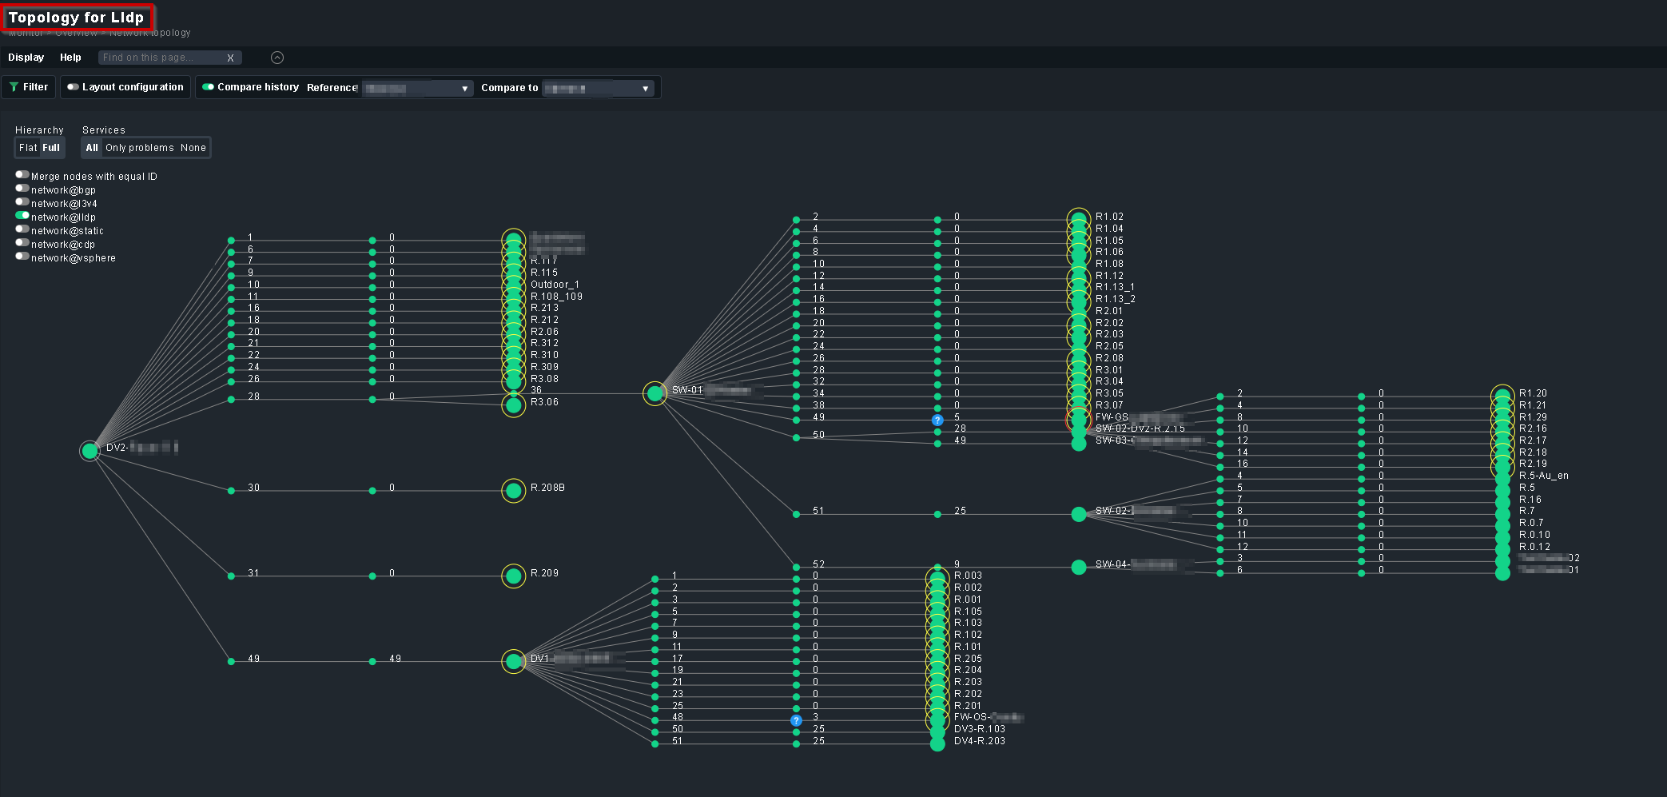Image resolution: width=1667 pixels, height=797 pixels.
Task: Open the Display menu
Action: 26,58
